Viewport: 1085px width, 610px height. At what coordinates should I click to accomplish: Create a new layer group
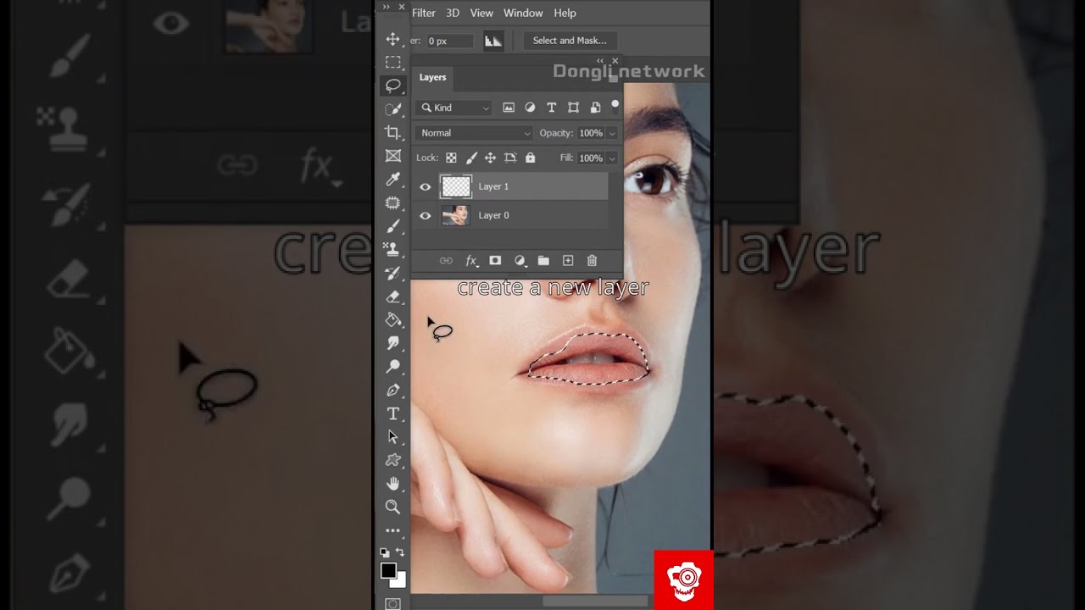click(x=543, y=261)
